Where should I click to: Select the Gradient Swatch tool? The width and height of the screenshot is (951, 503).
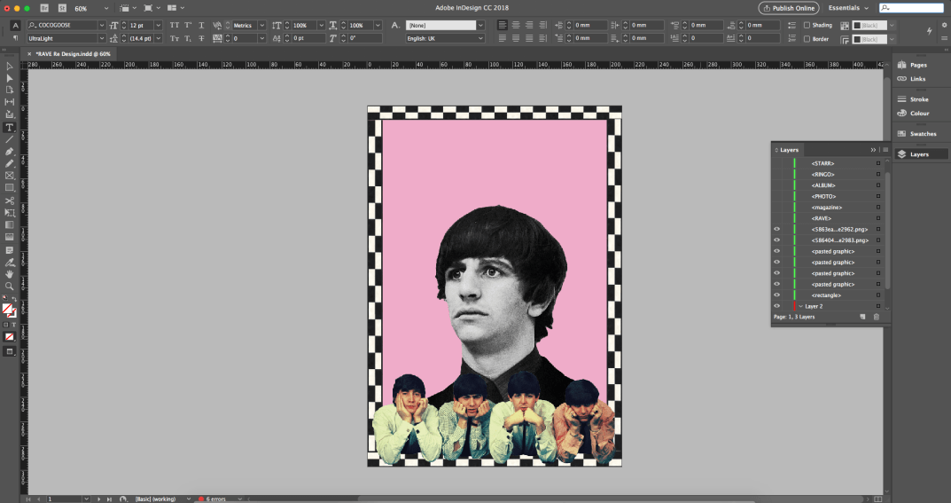[x=9, y=225]
